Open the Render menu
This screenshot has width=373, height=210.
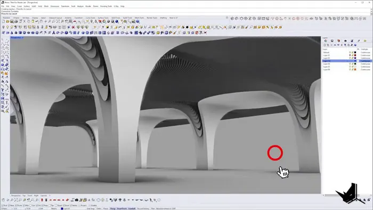pos(88,6)
